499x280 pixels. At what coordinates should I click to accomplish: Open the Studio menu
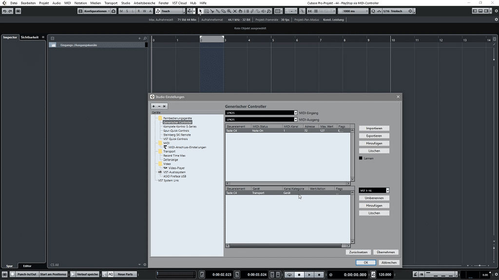(x=125, y=3)
